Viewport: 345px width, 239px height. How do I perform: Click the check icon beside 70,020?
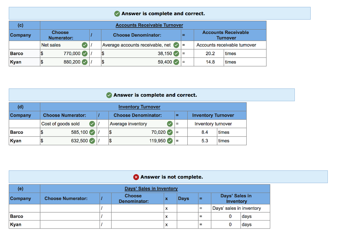[x=170, y=132]
